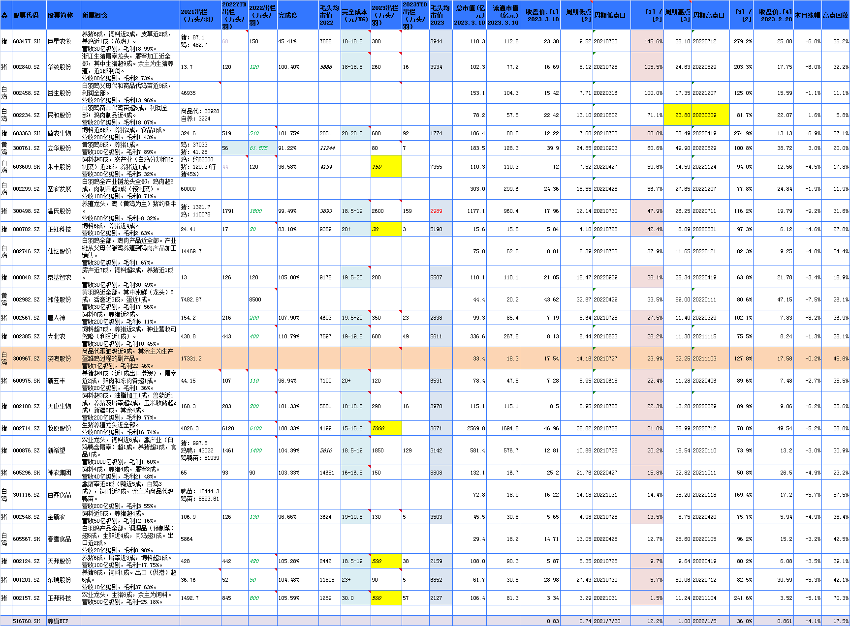Select the 高点回撤 column header

[835, 15]
